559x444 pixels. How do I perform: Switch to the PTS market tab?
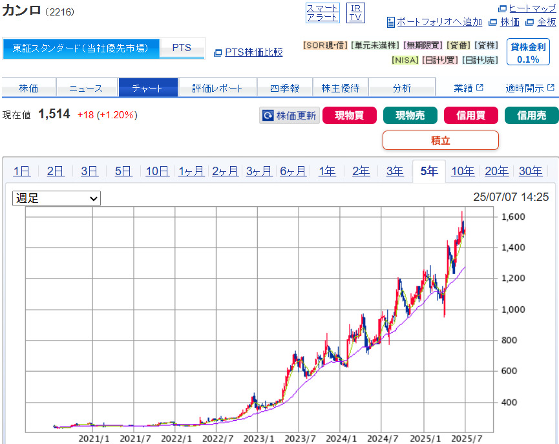(x=182, y=48)
